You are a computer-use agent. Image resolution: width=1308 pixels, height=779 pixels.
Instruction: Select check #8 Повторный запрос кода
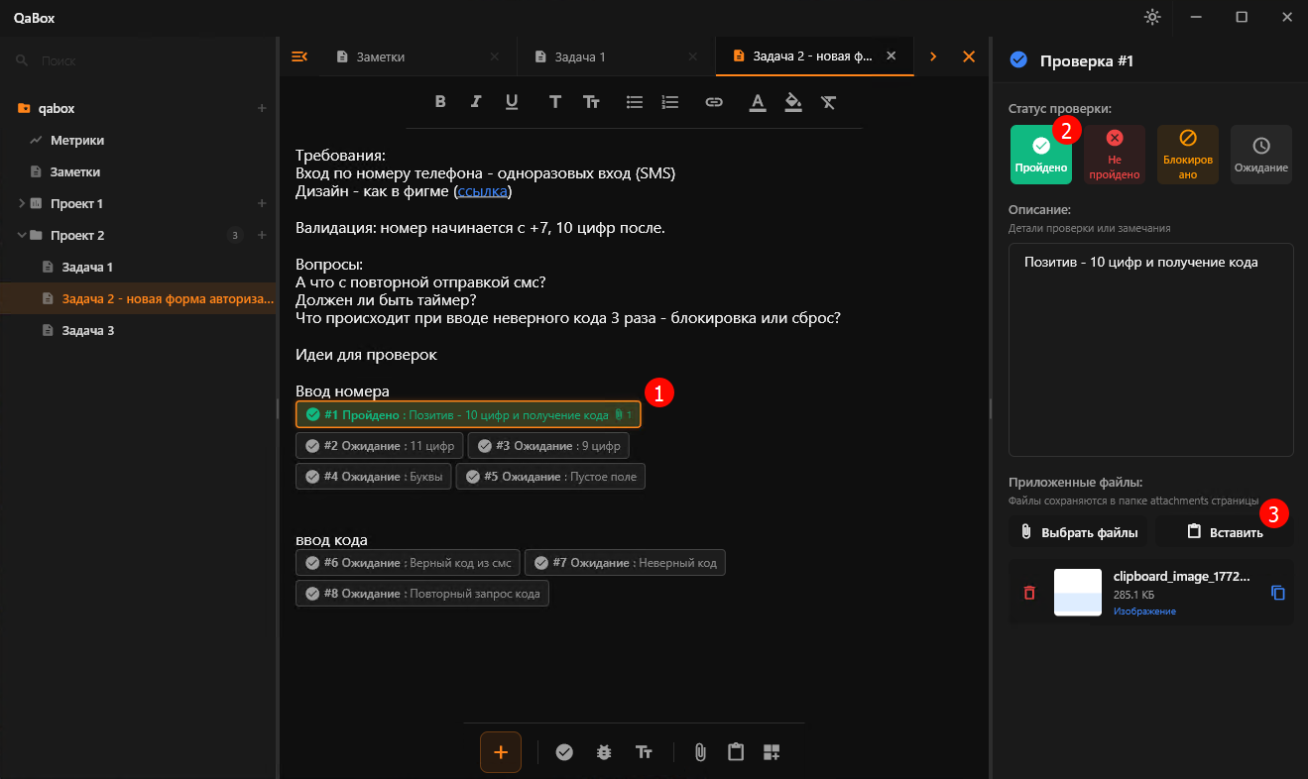coord(422,594)
